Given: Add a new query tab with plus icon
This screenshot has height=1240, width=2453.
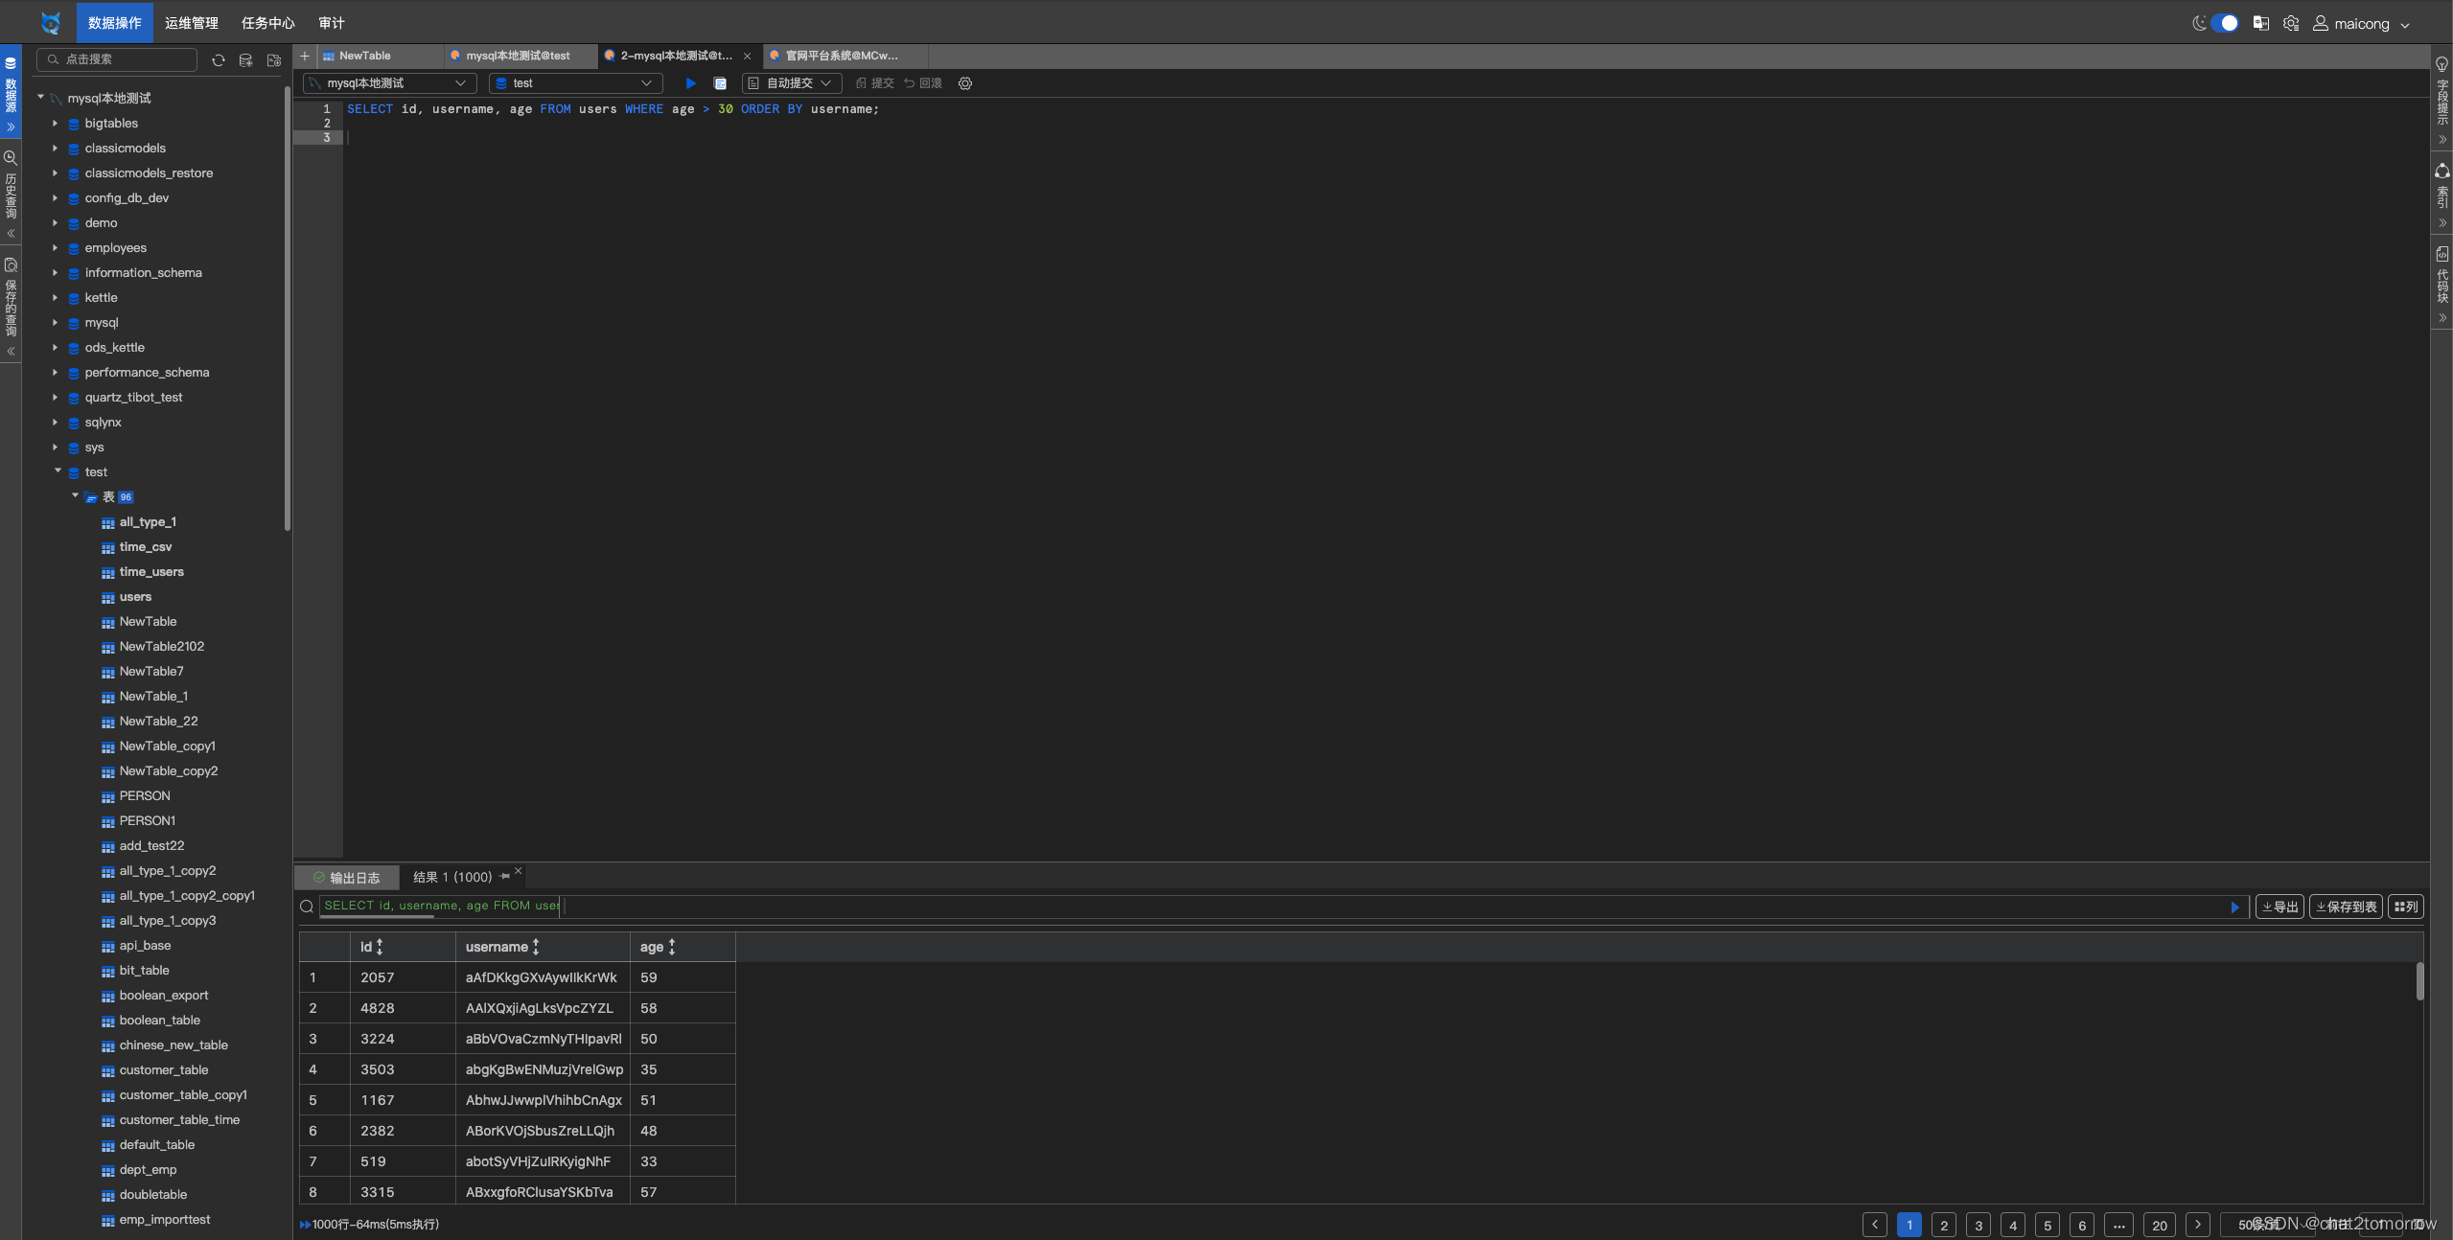Looking at the screenshot, I should click(305, 56).
